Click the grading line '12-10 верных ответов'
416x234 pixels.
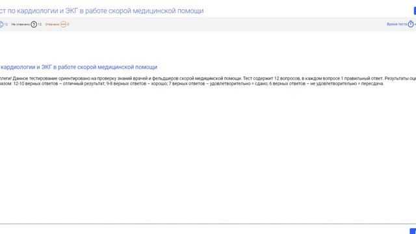[x=192, y=84]
